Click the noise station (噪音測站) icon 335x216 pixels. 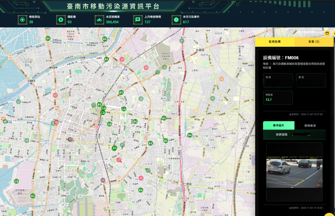[x=22, y=20]
